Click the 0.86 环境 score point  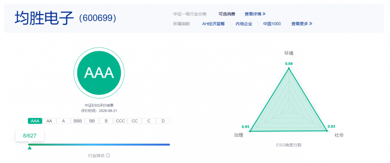pos(289,68)
